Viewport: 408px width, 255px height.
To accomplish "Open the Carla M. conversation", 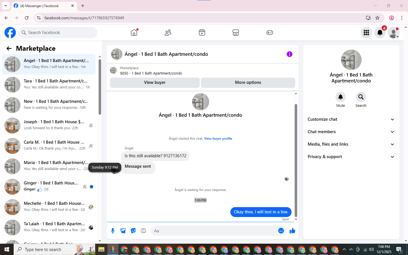I will click(x=49, y=146).
